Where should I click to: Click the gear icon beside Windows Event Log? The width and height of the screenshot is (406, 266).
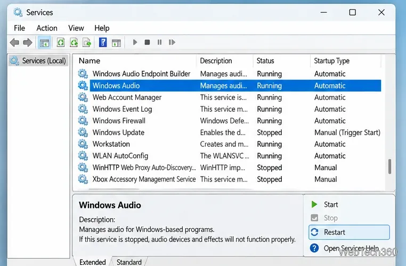tap(83, 109)
